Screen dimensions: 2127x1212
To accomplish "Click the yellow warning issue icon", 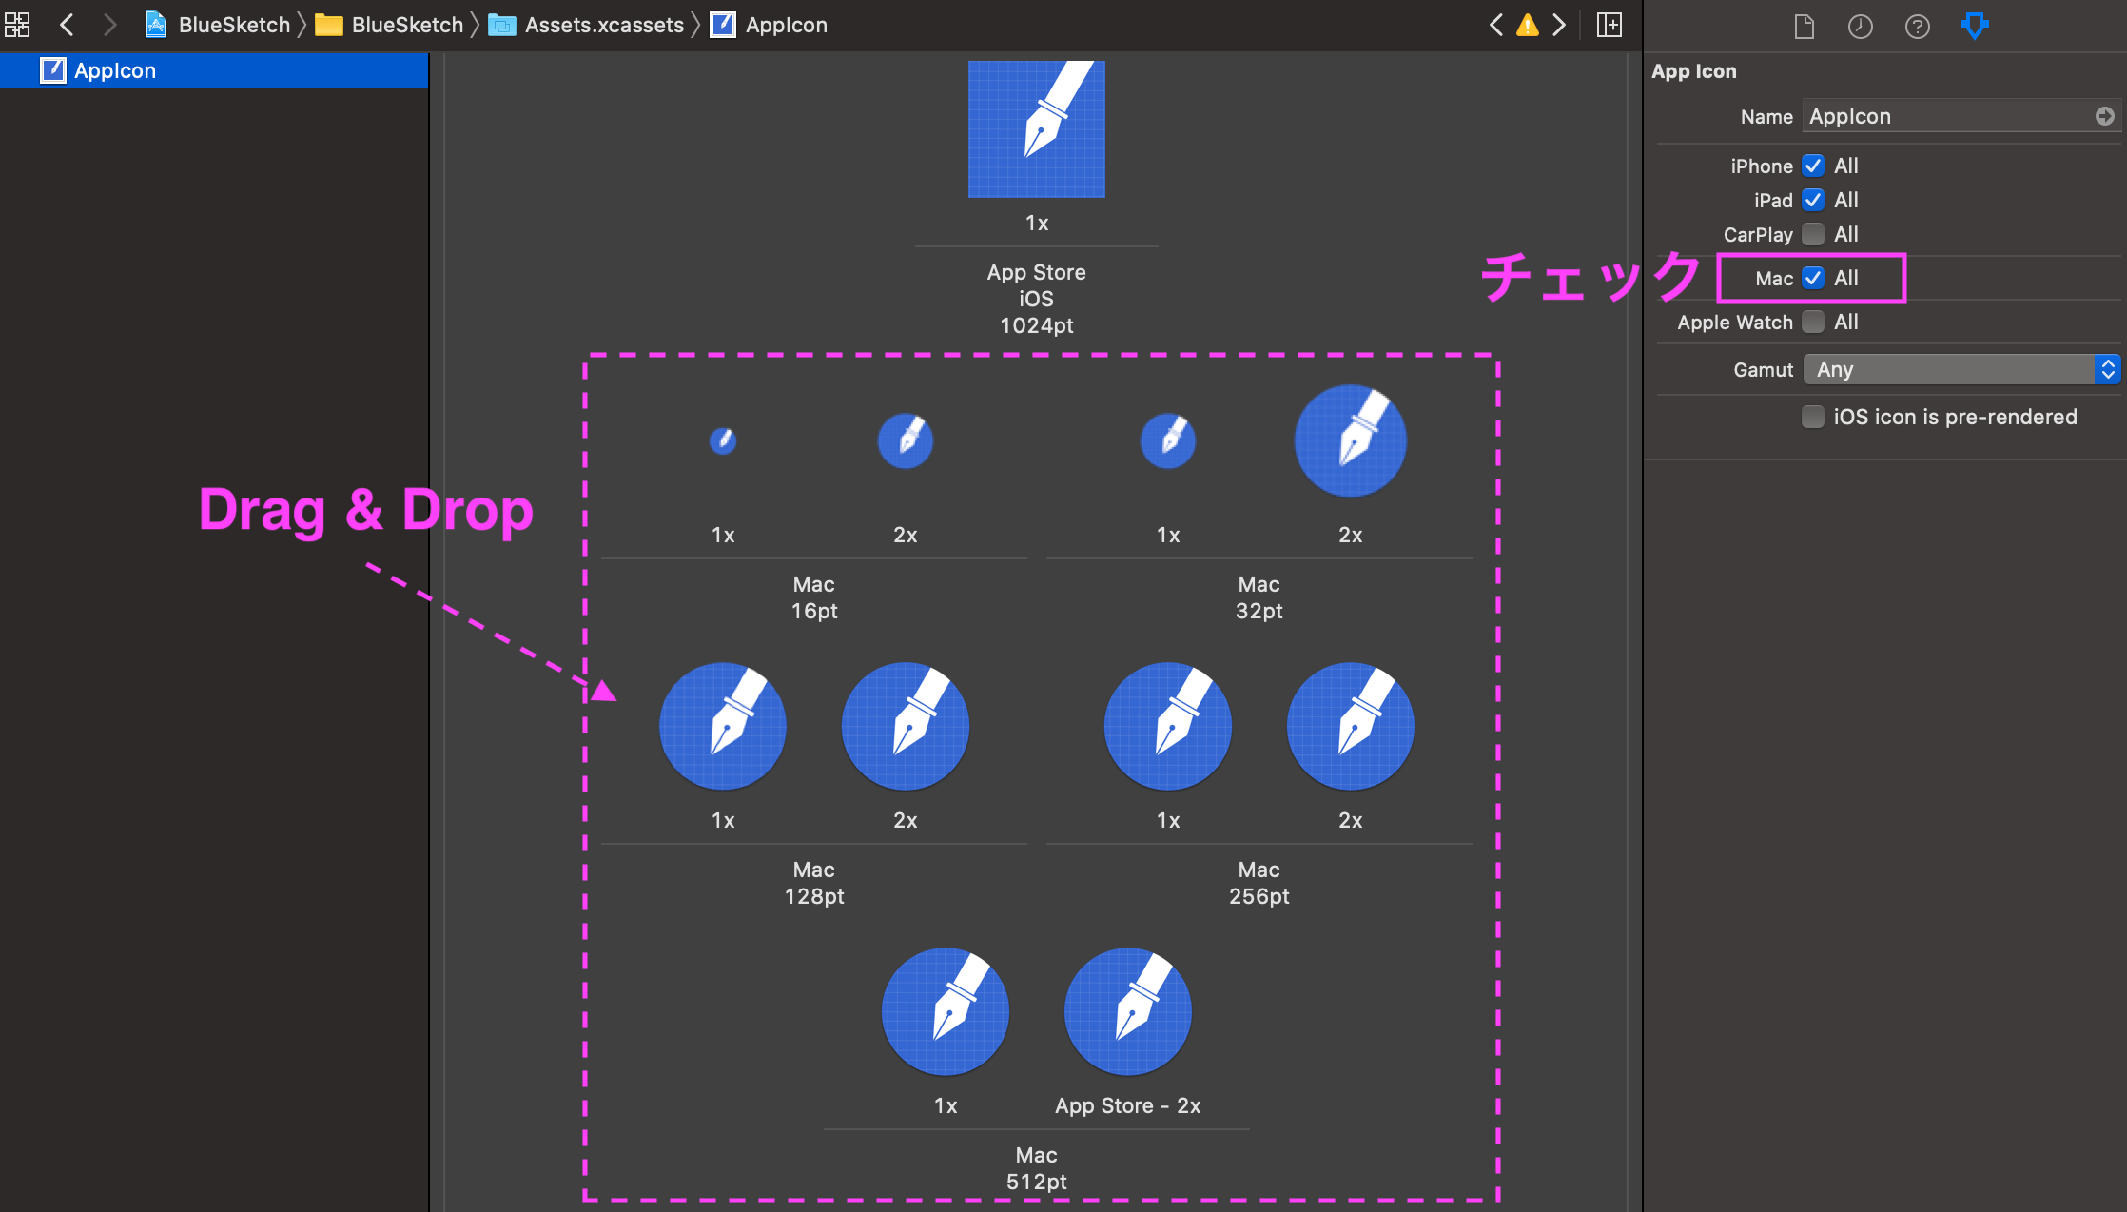I will (1528, 25).
